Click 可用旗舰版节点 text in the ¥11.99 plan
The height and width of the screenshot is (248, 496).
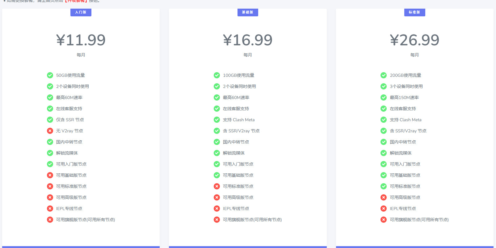click(86, 220)
